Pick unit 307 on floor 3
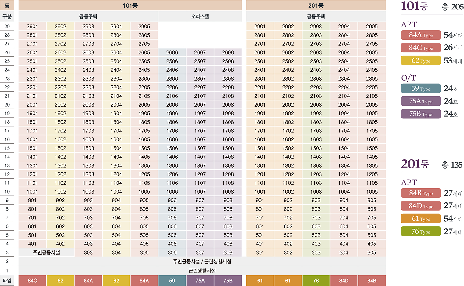The width and height of the screenshot is (464, 286). (200, 252)
